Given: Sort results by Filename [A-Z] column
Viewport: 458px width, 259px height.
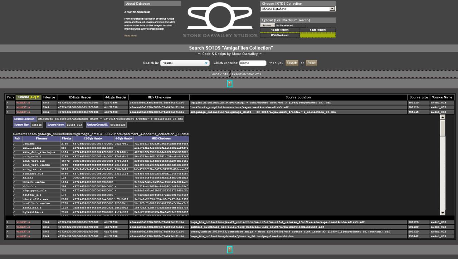Looking at the screenshot, I should click(x=28, y=97).
